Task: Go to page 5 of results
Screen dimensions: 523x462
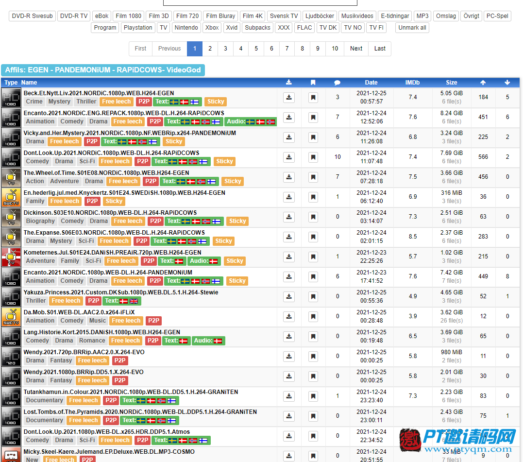Action: [x=256, y=49]
